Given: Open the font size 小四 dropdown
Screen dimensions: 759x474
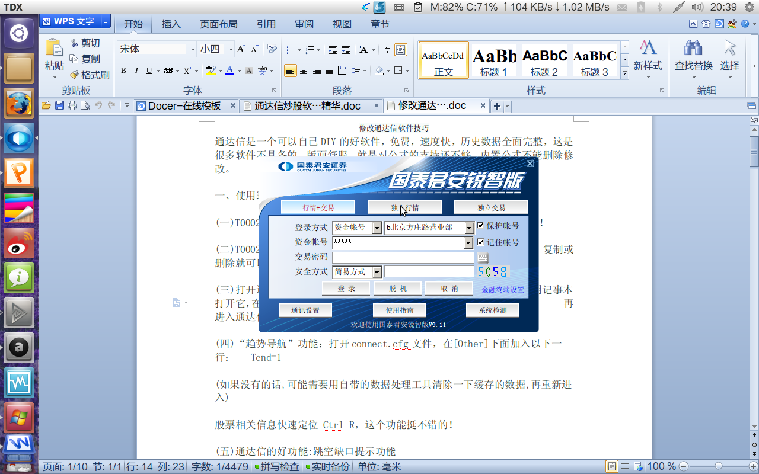Looking at the screenshot, I should click(x=231, y=49).
